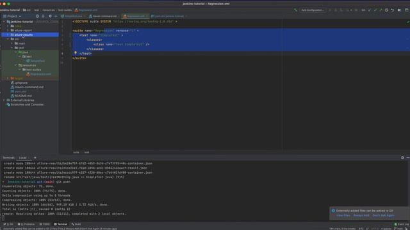The width and height of the screenshot is (410, 230).
Task: Open terminal panel gear settings
Action: click(402, 158)
